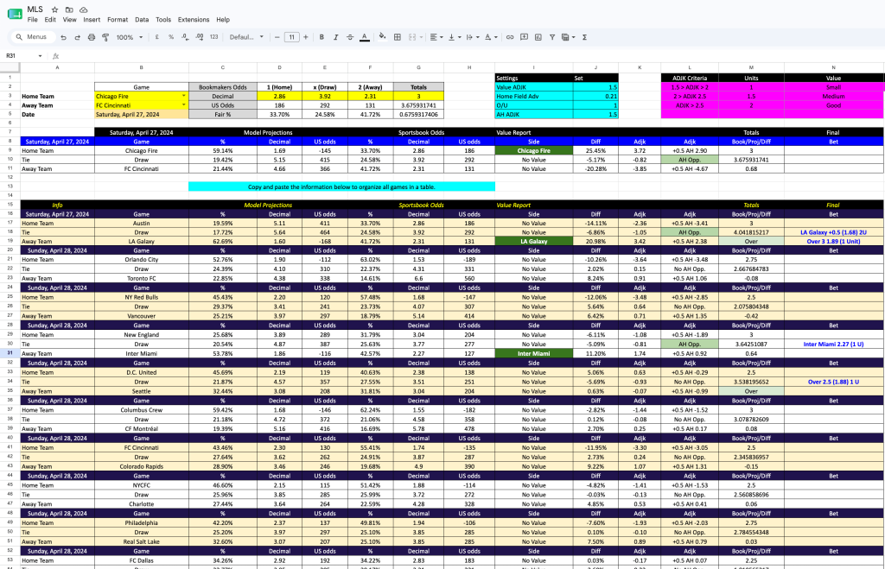Open text rotation options
The width and height of the screenshot is (885, 569).
click(491, 37)
